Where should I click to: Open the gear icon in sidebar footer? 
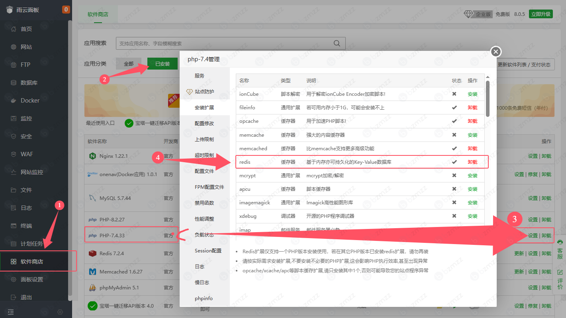(60, 312)
